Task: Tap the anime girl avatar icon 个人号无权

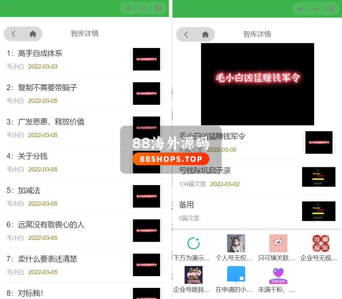Action: (236, 244)
